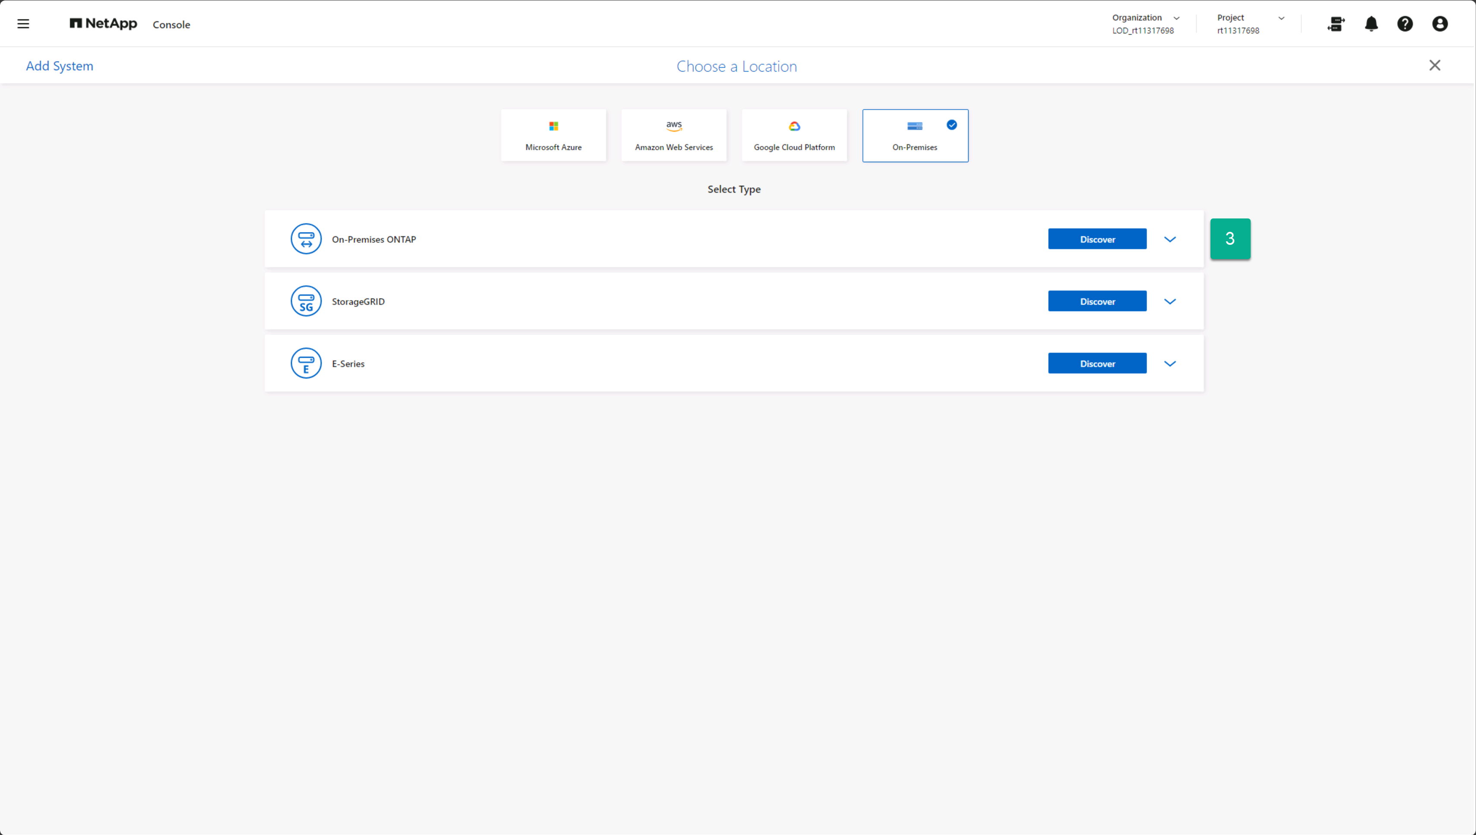
Task: Select the On-Premises location card
Action: point(915,136)
